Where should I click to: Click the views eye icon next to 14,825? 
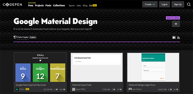[x=165, y=89]
